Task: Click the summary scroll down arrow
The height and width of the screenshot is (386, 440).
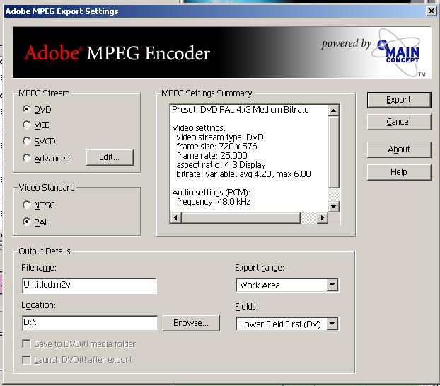Action: 334,207
